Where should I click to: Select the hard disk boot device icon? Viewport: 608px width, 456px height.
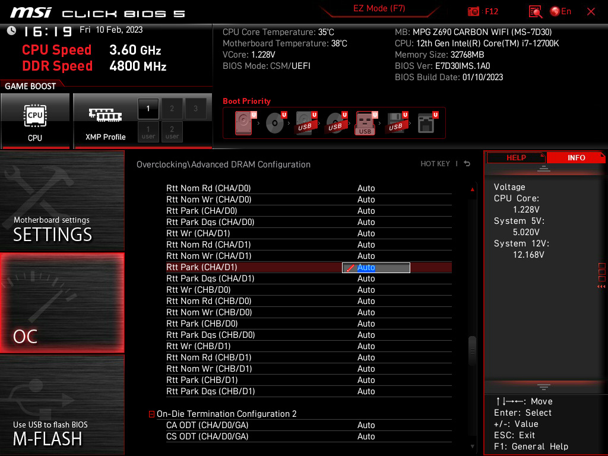(x=245, y=123)
